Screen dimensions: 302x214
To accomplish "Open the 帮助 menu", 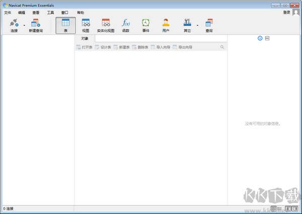I will pos(81,13).
